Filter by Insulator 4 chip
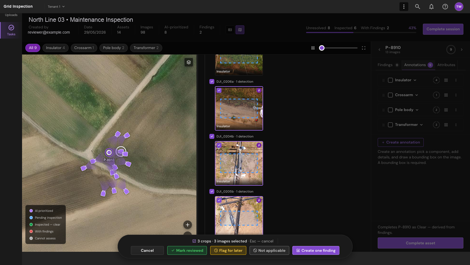The height and width of the screenshot is (265, 470). pos(55,48)
